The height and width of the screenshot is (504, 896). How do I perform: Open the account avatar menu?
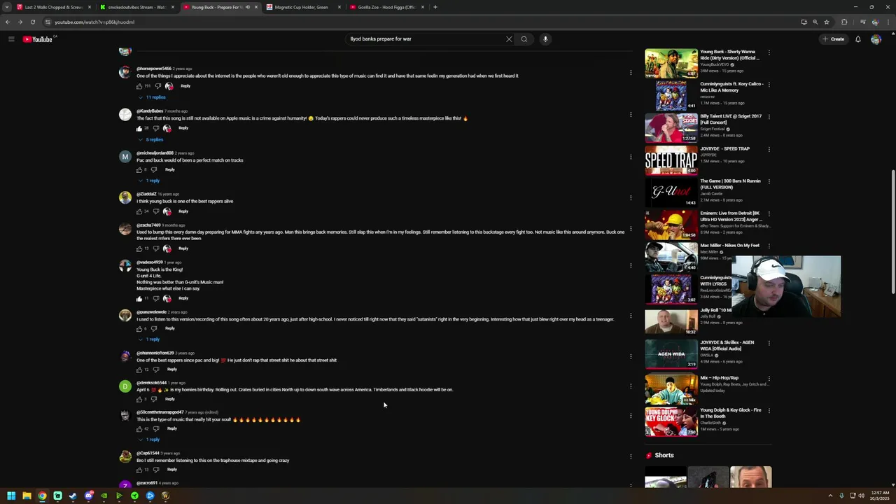click(x=876, y=39)
